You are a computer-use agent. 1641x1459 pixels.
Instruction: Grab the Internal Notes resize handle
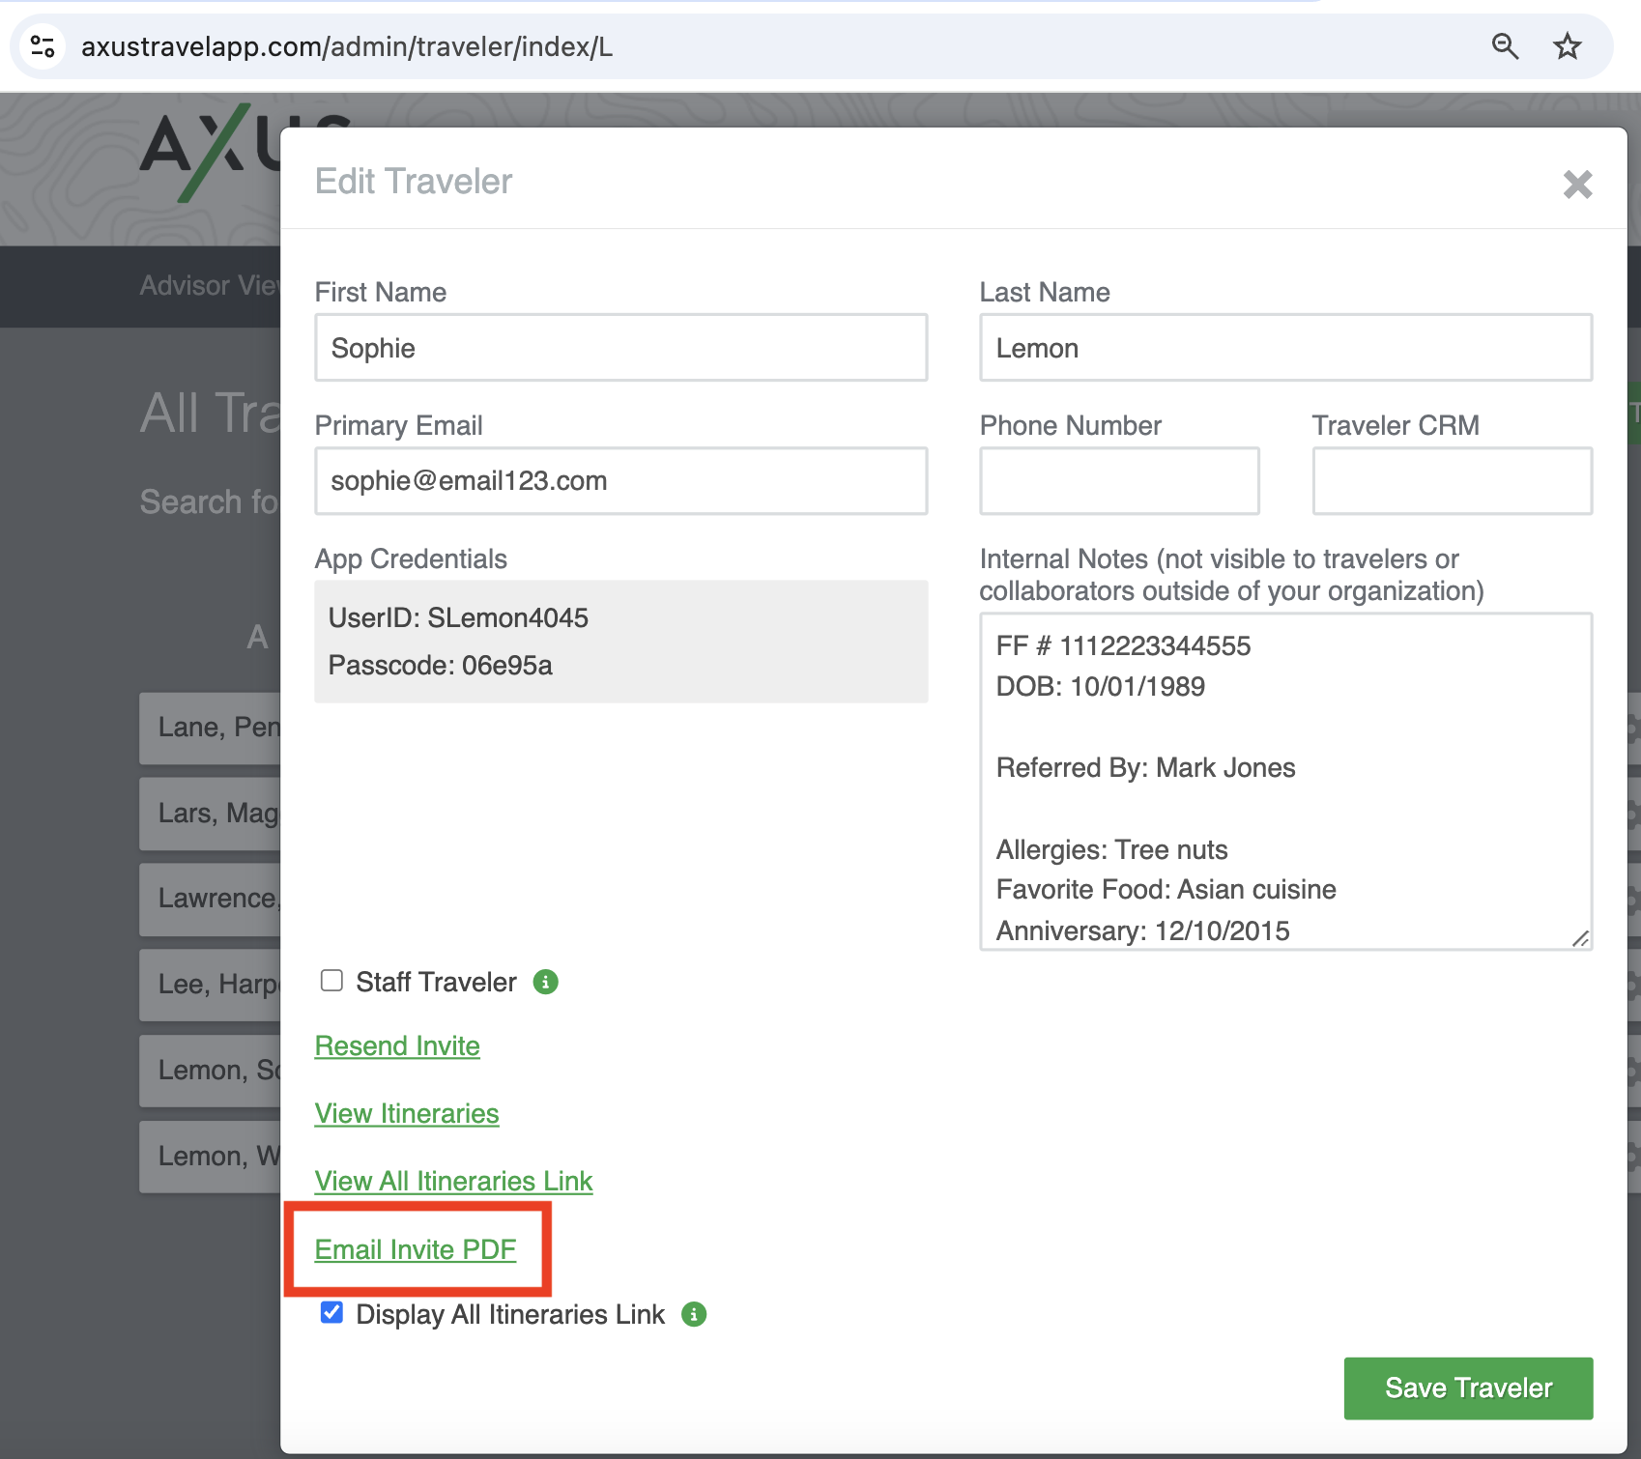[x=1580, y=938]
